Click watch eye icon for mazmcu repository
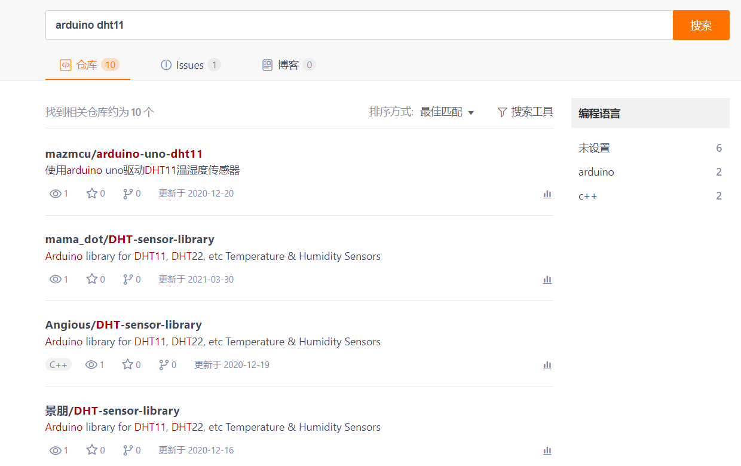The image size is (741, 466). (56, 194)
